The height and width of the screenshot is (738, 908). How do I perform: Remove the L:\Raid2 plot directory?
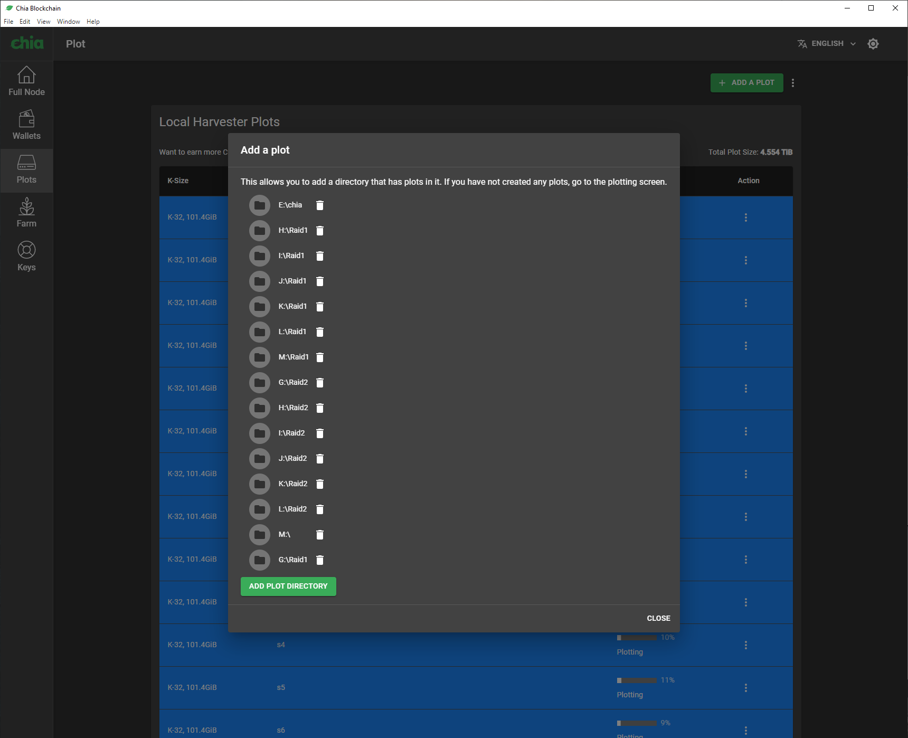pos(320,509)
